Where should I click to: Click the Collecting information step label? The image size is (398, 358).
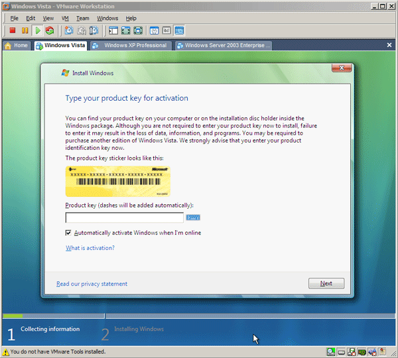point(50,329)
